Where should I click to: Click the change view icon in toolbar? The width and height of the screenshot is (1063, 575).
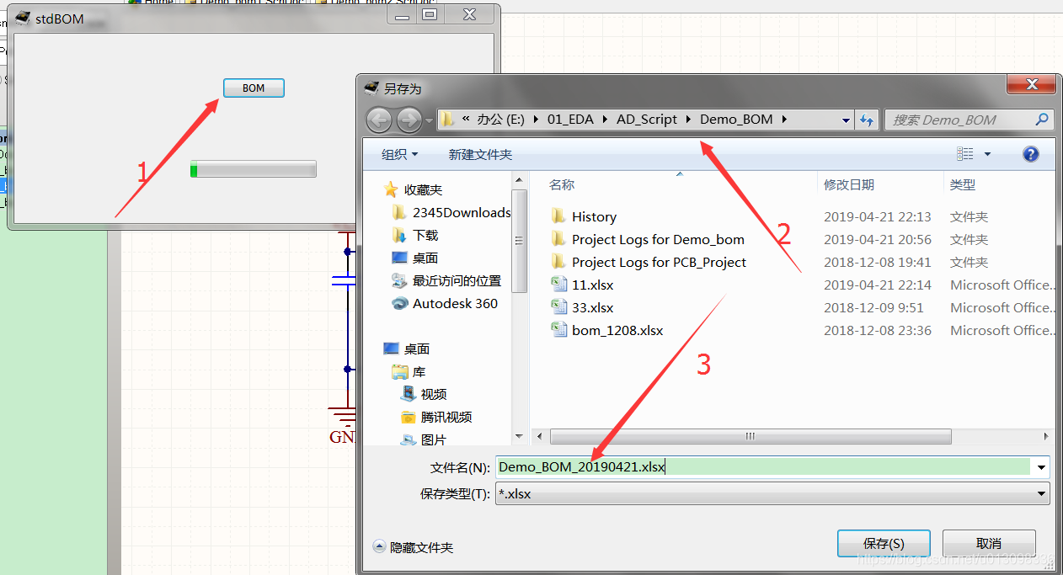965,154
